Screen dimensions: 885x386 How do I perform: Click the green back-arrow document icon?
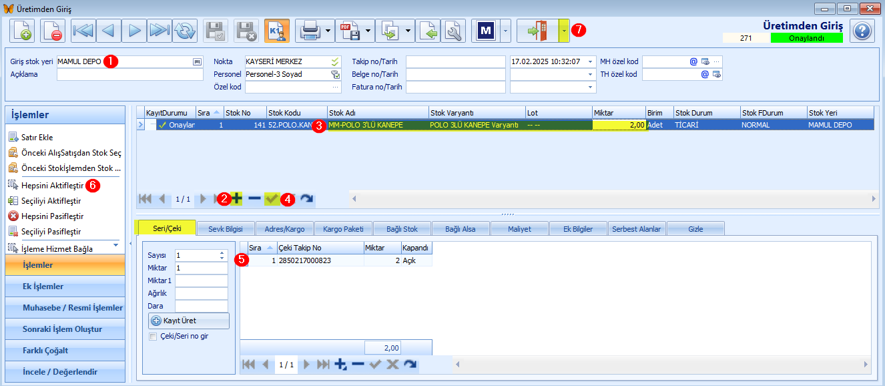tap(428, 31)
